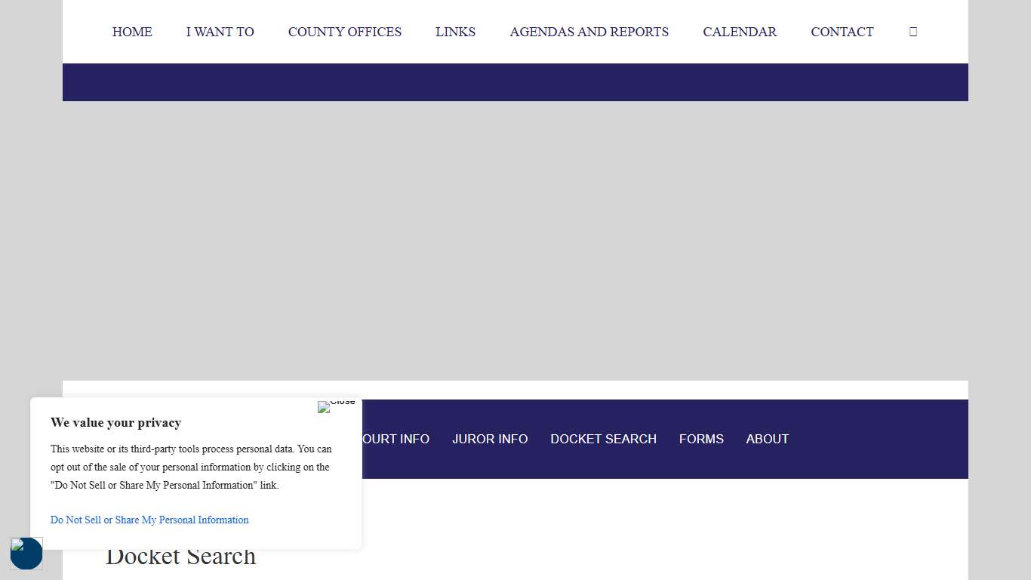Viewport: 1031px width, 580px height.
Task: Expand the COUNTY OFFICES menu
Action: (344, 32)
